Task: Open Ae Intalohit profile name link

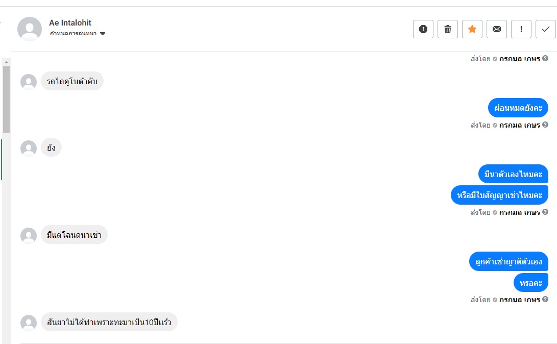Action: tap(70, 22)
